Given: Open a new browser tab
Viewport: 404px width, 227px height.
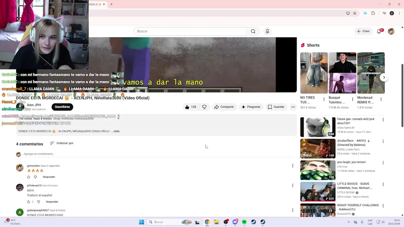Looking at the screenshot, I should point(111,4).
